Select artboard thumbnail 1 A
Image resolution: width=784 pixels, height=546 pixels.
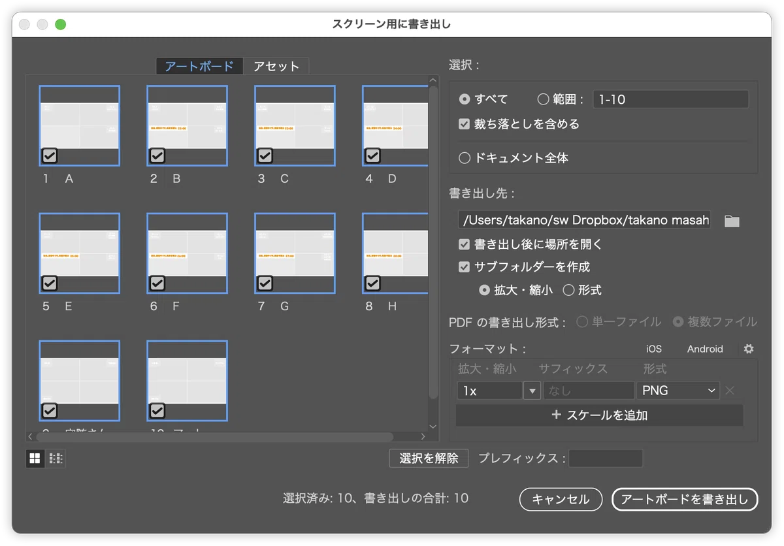(80, 125)
